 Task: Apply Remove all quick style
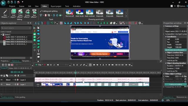[x=70, y=13]
